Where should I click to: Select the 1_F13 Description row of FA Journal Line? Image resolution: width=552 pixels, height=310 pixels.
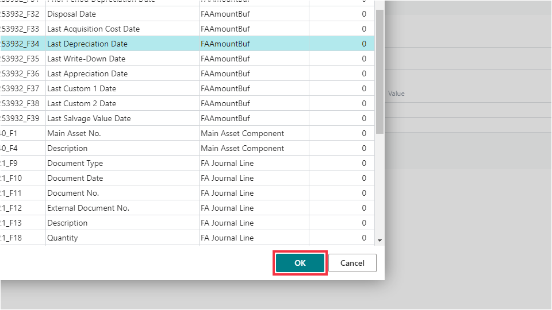point(187,223)
